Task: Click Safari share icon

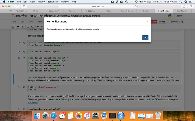Action: [184, 6]
